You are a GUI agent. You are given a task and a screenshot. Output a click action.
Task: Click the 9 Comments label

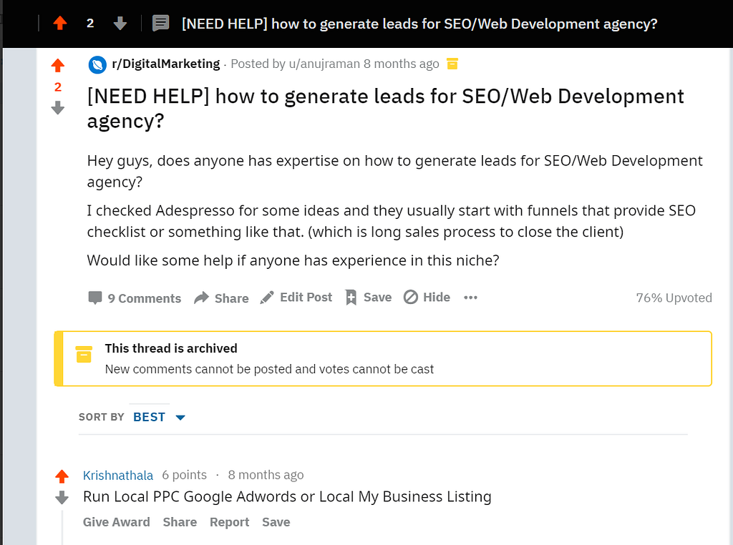[x=145, y=298]
